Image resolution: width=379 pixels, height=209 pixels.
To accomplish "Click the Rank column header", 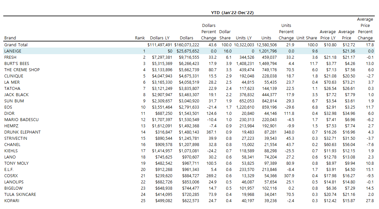I will pyautogui.click(x=140, y=38).
